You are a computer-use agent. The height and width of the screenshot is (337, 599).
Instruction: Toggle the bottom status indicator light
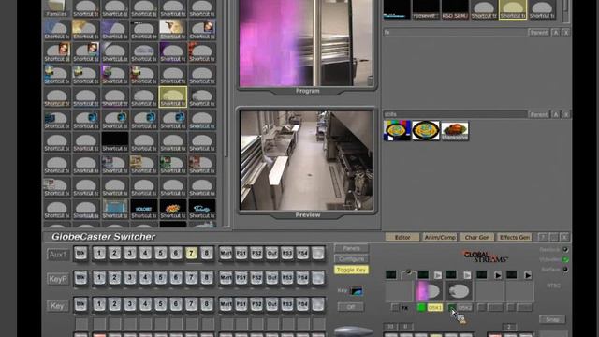[565, 270]
